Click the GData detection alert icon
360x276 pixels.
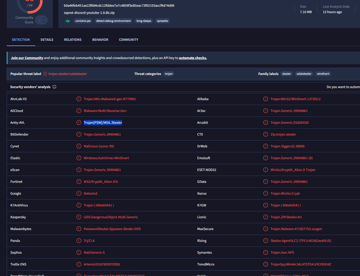tap(266, 181)
